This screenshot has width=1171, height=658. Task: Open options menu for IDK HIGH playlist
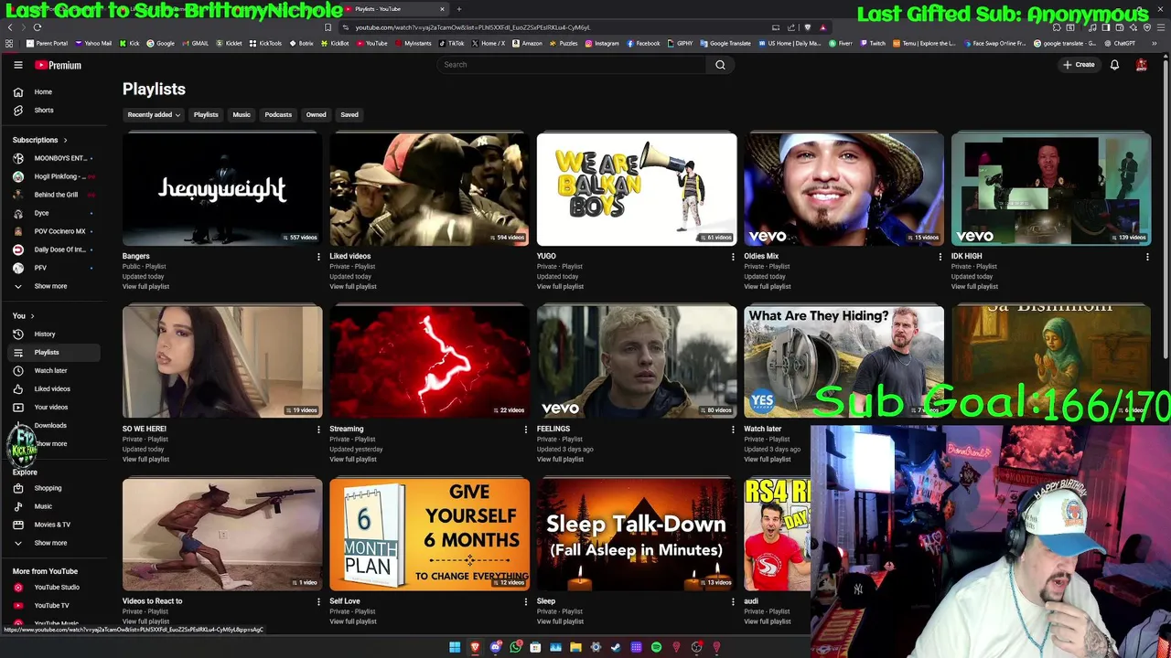[x=1147, y=257]
